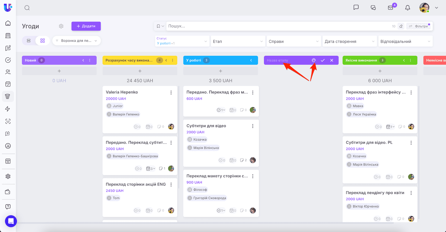Open the Субтитри для відео. PL card menu
Viewport: 446px width, 232px height.
[411, 143]
